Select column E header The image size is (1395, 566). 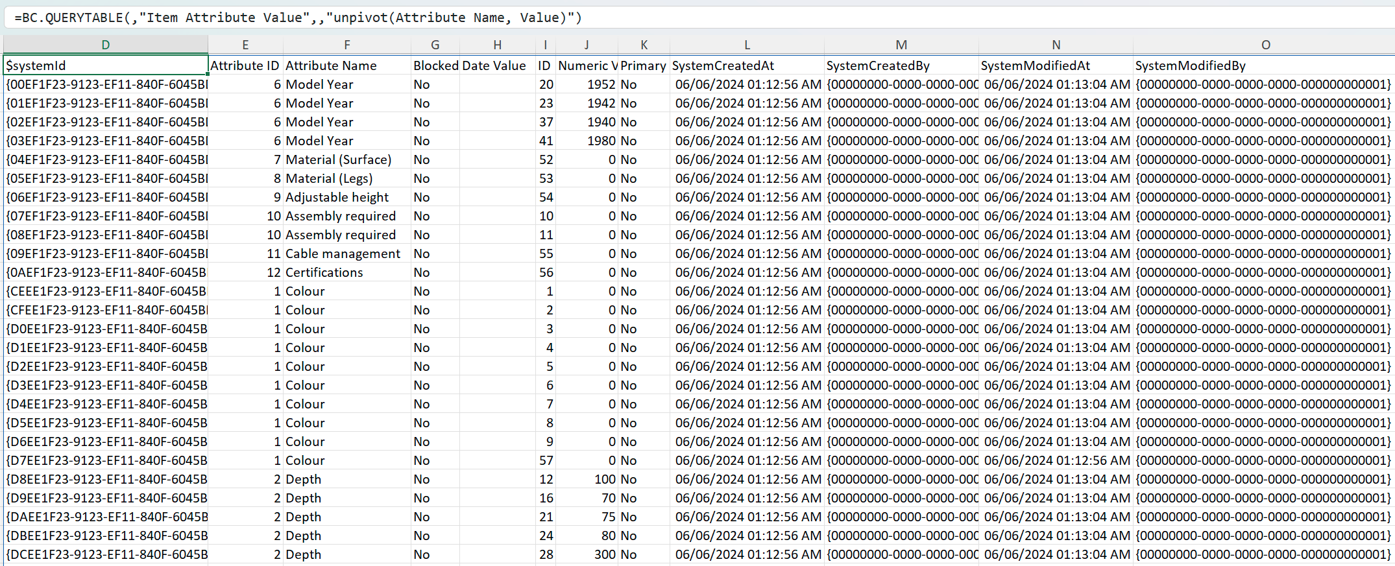coord(245,45)
